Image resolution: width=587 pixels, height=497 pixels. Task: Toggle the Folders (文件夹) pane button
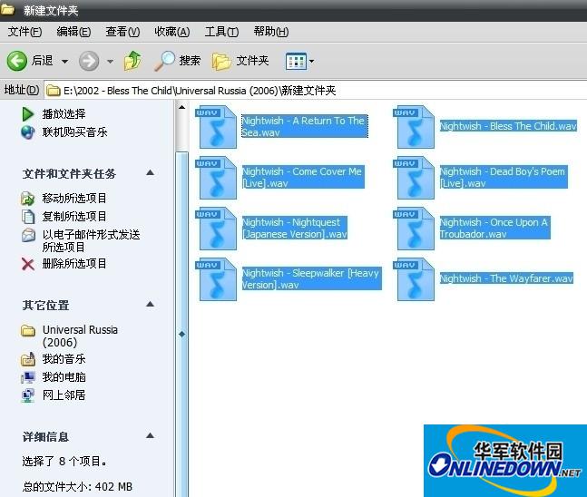point(240,61)
